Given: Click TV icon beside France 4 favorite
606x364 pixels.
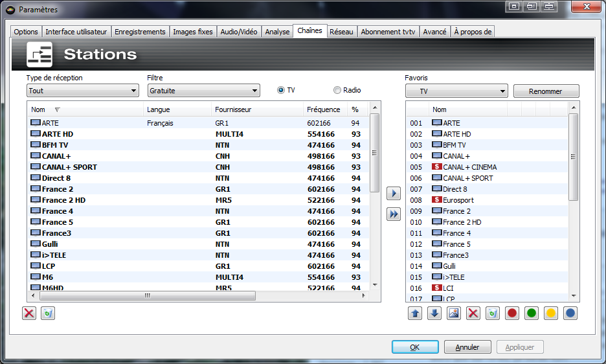Looking at the screenshot, I should pyautogui.click(x=437, y=233).
